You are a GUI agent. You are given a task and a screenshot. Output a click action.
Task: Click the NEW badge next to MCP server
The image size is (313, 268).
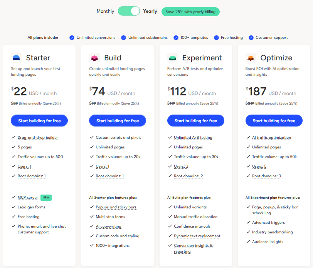[x=46, y=198]
